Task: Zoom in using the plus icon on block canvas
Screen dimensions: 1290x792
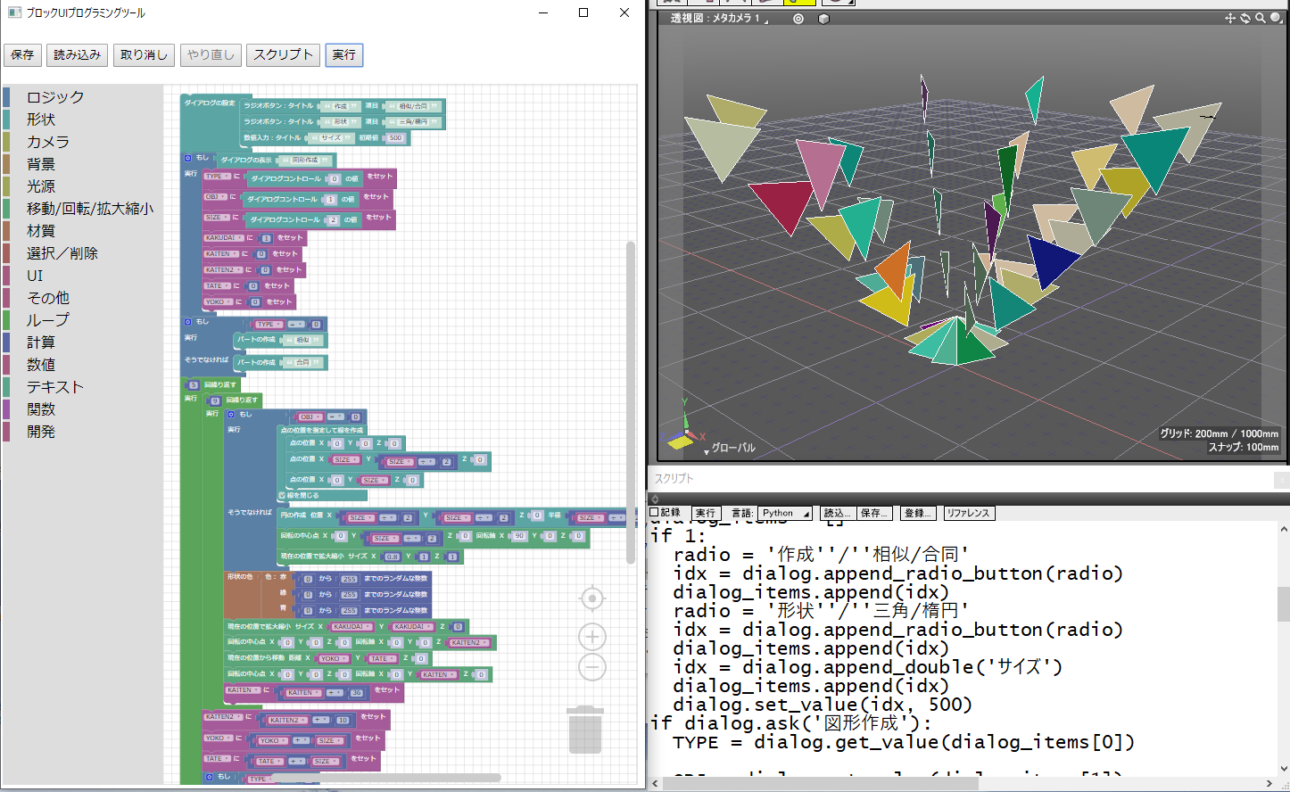Action: [x=591, y=637]
